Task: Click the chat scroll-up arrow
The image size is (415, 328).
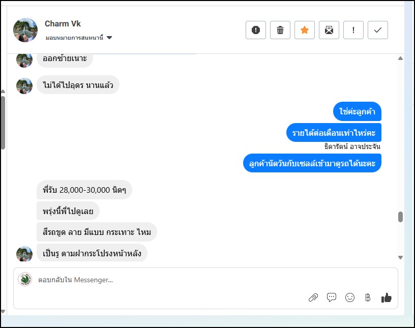Action: 400,58
